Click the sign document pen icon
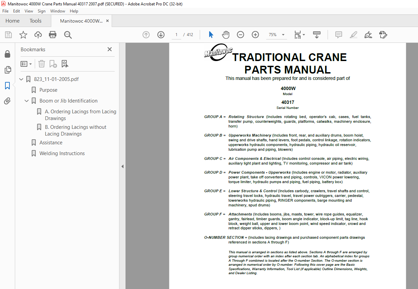Viewport: 418px width, 289px height. click(x=368, y=35)
